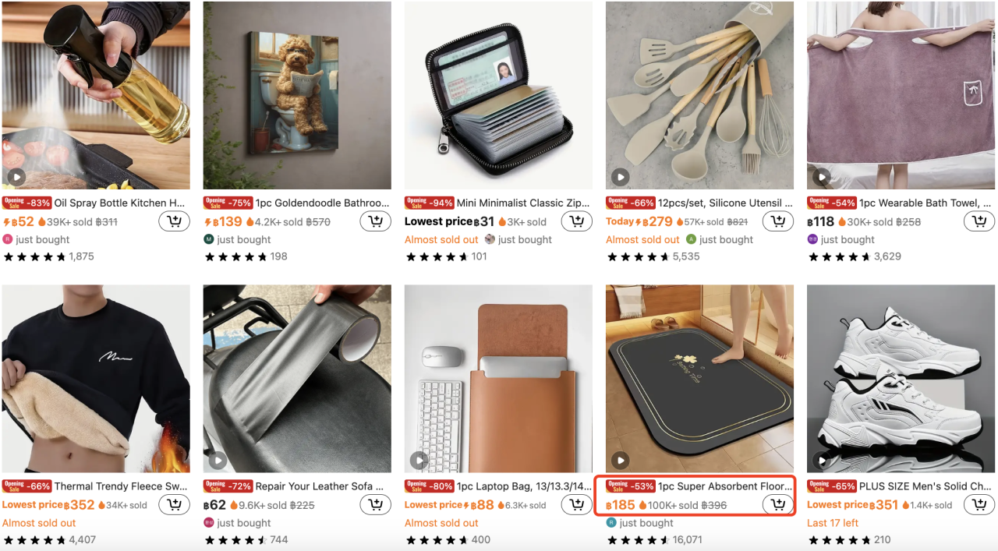
Task: Add Goldendoodle Bathroom art to cart
Action: point(376,221)
